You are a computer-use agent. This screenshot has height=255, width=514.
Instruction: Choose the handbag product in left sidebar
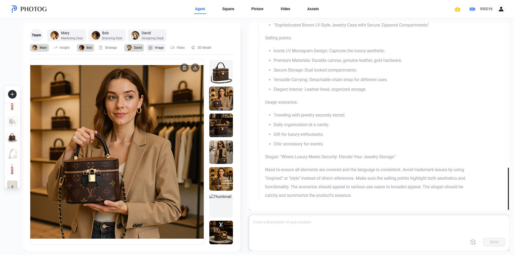pos(12,138)
